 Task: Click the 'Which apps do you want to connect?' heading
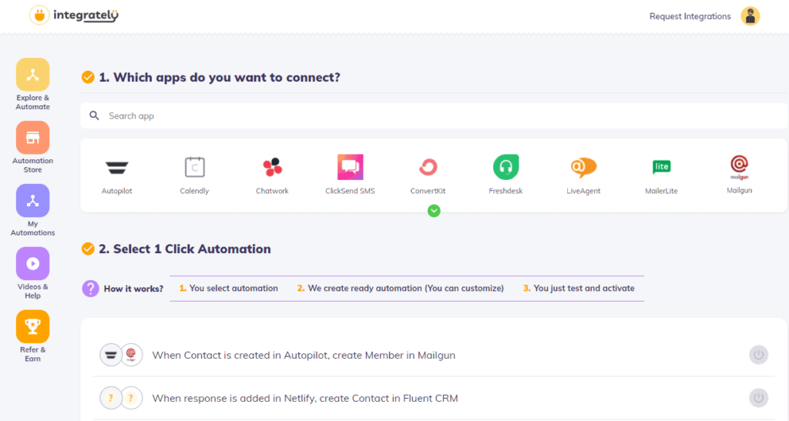220,78
